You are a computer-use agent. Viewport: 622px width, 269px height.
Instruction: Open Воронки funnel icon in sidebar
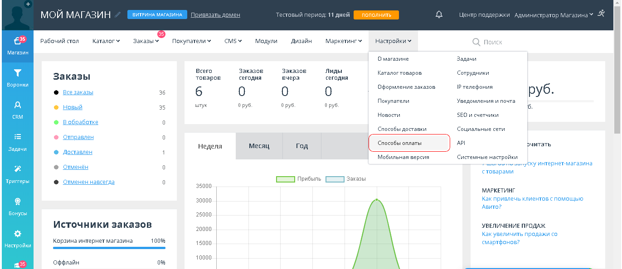(x=17, y=73)
